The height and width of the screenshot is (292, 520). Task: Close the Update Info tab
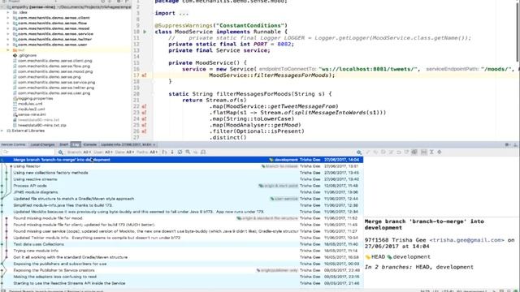click(154, 144)
